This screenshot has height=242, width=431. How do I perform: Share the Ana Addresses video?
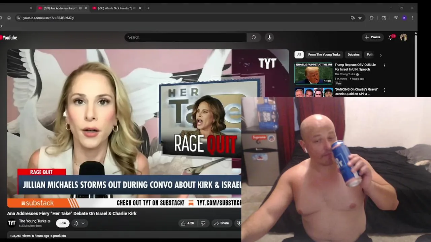click(222, 223)
